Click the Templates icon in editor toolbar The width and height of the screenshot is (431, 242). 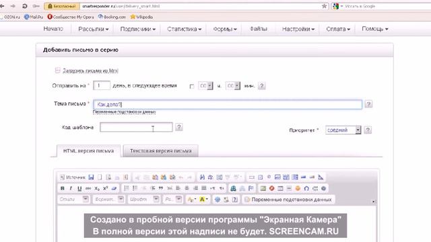point(126,177)
